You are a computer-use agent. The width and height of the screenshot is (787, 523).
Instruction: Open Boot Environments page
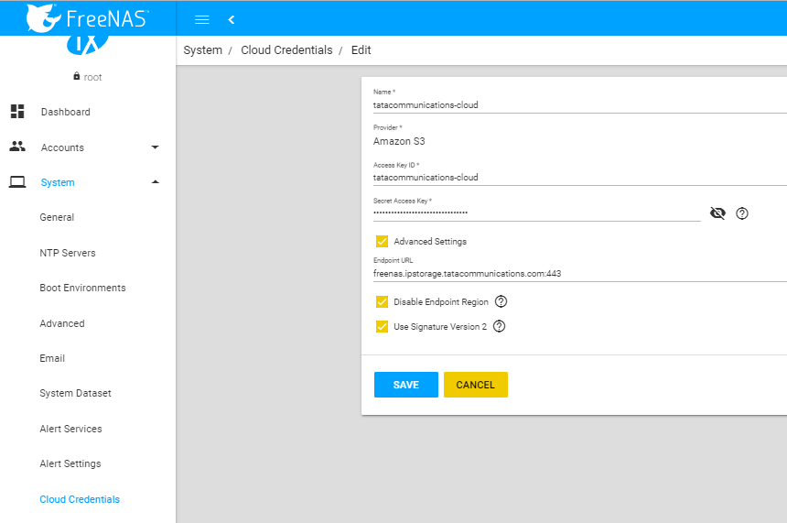tap(82, 288)
